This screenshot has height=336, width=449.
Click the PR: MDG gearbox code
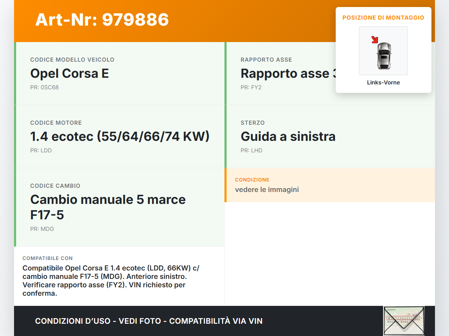pos(42,229)
